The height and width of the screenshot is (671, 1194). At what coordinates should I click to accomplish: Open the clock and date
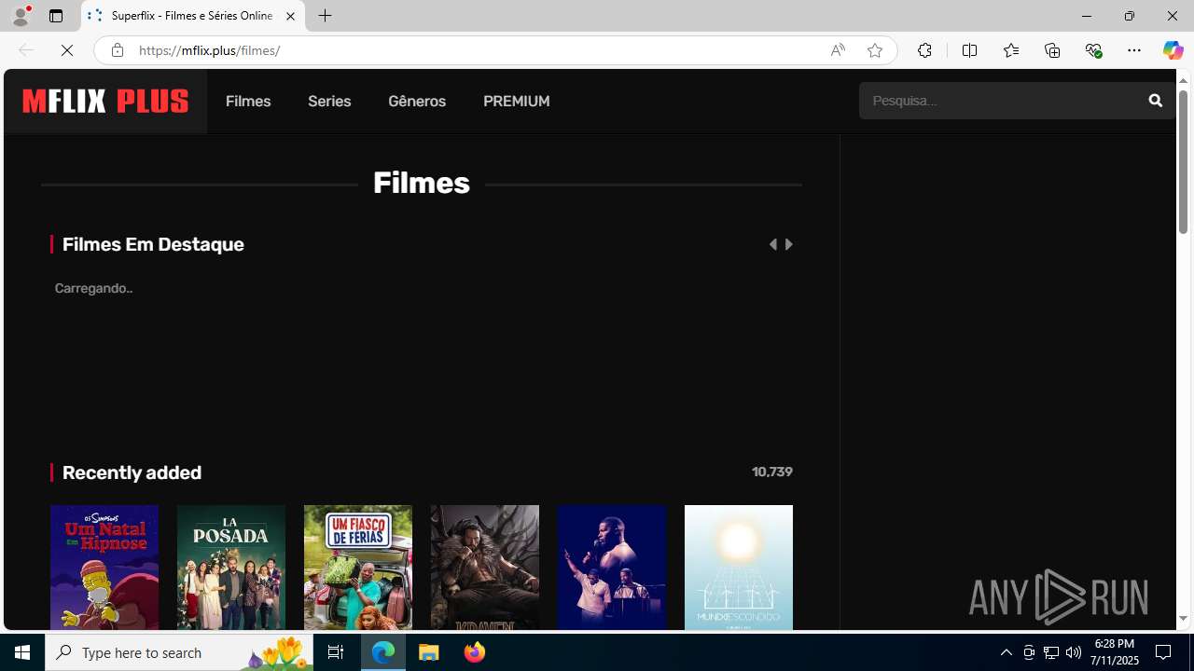point(1115,652)
